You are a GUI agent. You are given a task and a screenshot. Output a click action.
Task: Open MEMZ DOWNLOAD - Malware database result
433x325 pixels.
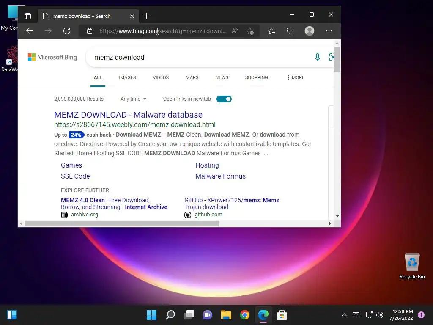[x=129, y=115]
